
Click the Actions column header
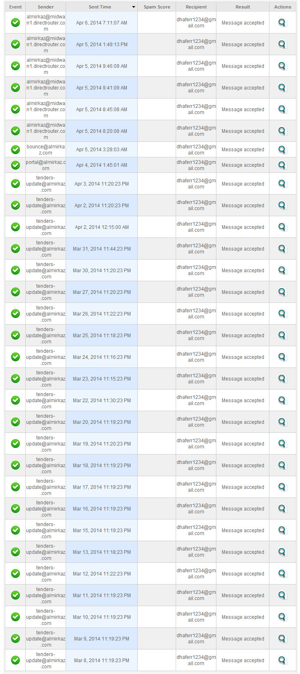pyautogui.click(x=282, y=7)
